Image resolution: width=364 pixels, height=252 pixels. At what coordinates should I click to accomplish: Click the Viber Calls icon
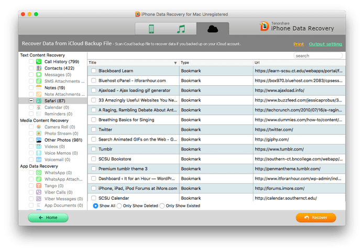(39, 192)
